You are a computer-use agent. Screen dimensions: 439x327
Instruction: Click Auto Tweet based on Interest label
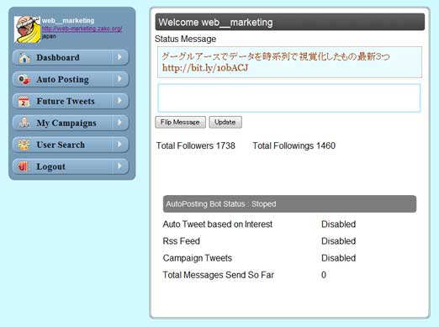pos(218,224)
